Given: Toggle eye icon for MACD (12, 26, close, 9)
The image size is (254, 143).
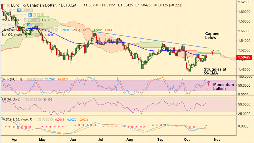Looking at the screenshot, I should coord(39,120).
